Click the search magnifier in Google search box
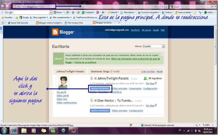The width and height of the screenshot is (218, 135). (x=212, y=7)
